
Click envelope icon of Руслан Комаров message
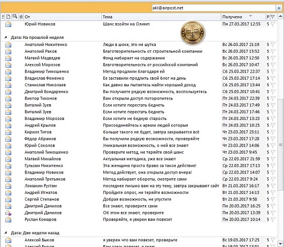(x=8, y=220)
